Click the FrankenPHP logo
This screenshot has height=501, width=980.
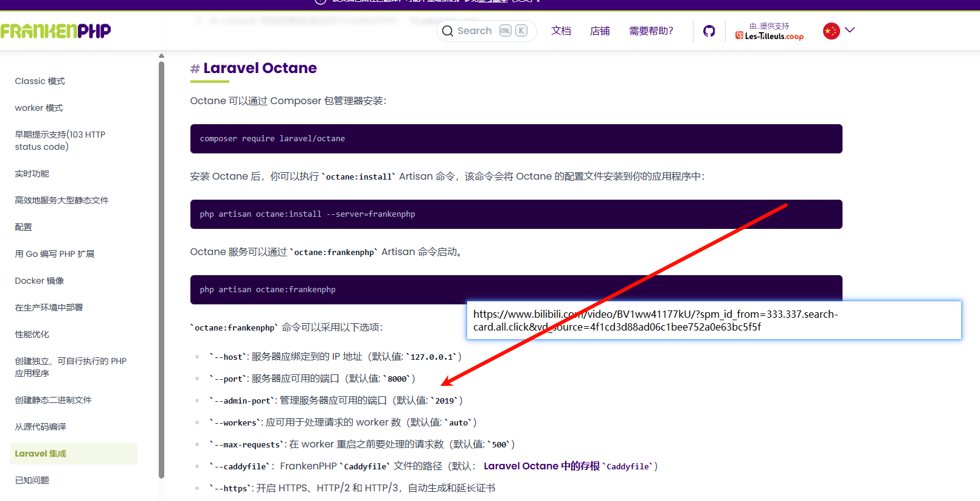55,30
